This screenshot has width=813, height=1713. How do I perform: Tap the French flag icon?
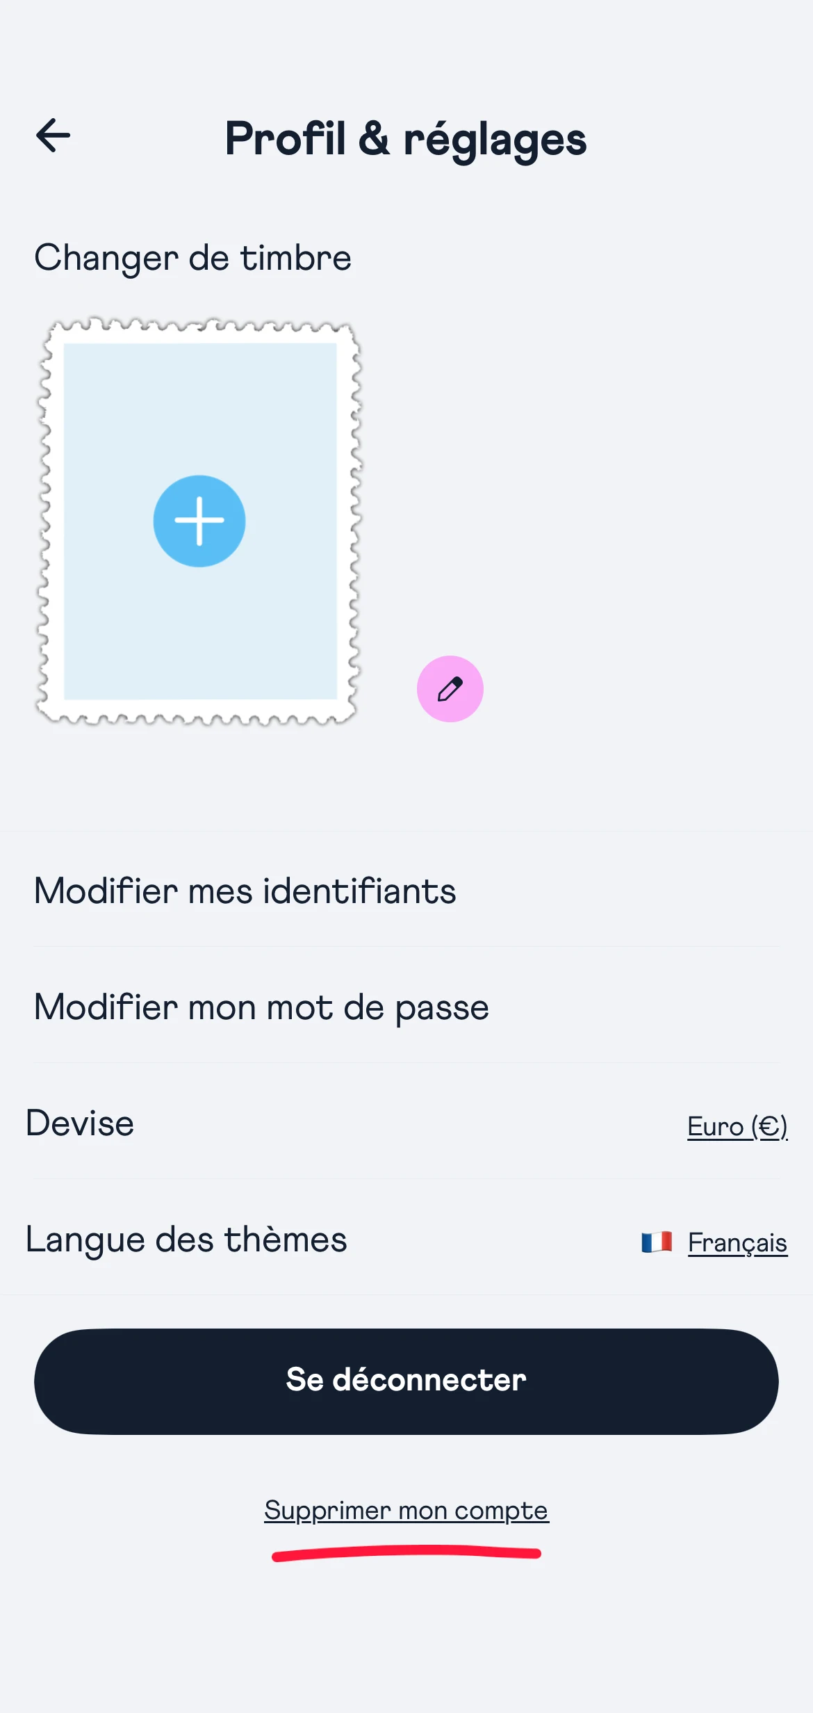pyautogui.click(x=656, y=1242)
